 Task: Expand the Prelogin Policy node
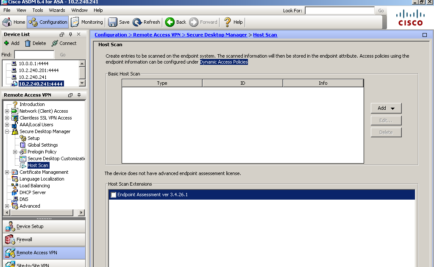15,152
